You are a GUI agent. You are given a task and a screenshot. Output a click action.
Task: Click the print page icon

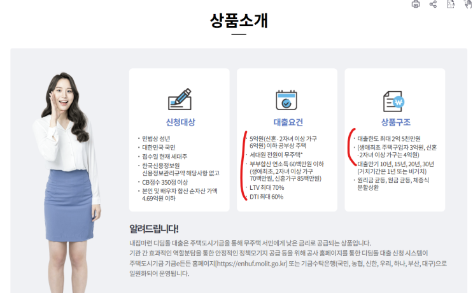[x=416, y=4]
